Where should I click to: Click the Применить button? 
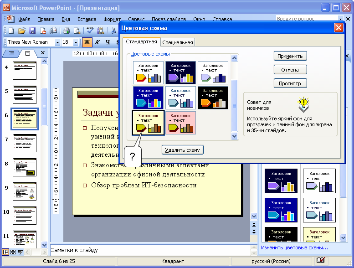tap(290, 56)
